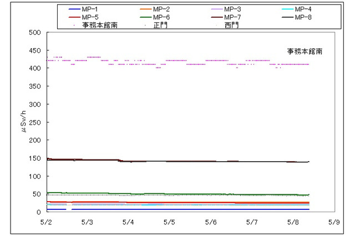Click the 0 y-axis value
The height and width of the screenshot is (236, 355).
39,212
